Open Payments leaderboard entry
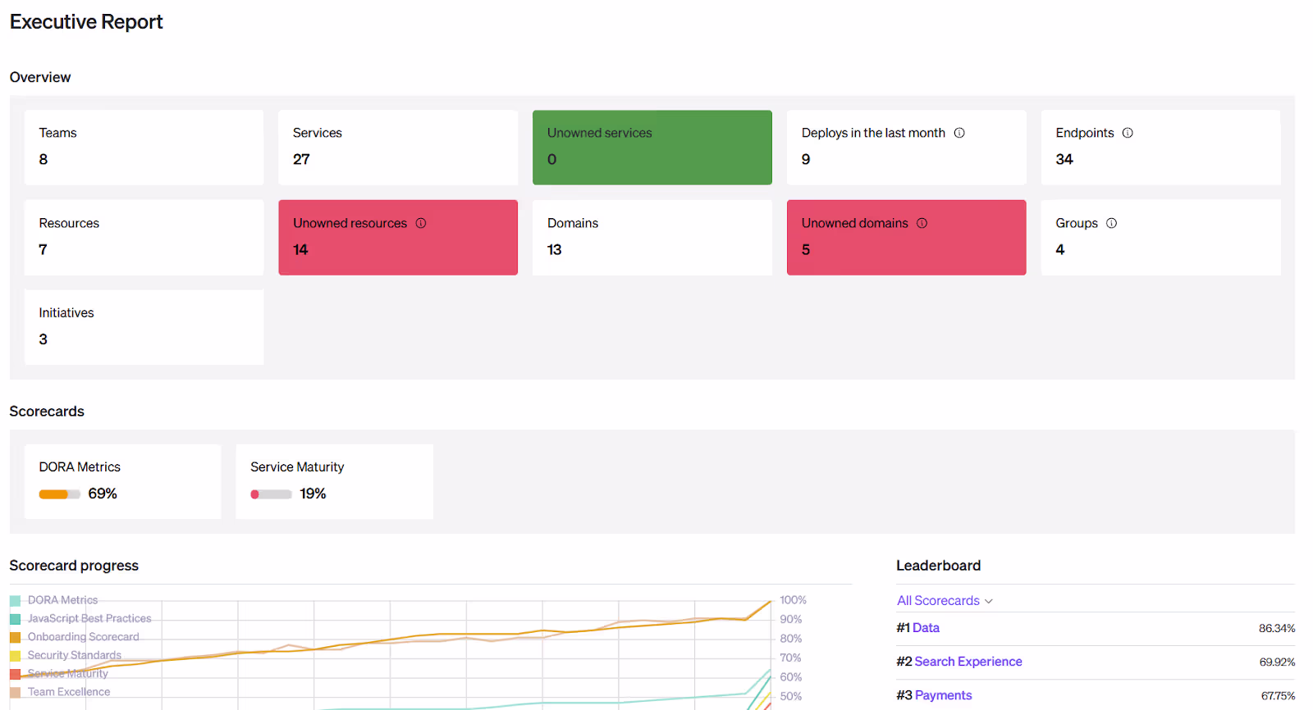This screenshot has height=710, width=1313. (943, 695)
